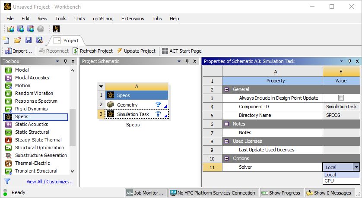Click the Import toolbar button
Viewport: 362px width, 198px height.
coord(18,51)
